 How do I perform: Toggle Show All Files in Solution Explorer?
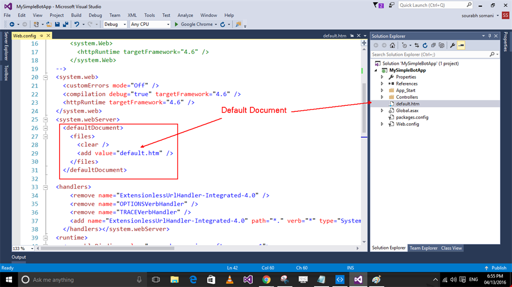442,45
